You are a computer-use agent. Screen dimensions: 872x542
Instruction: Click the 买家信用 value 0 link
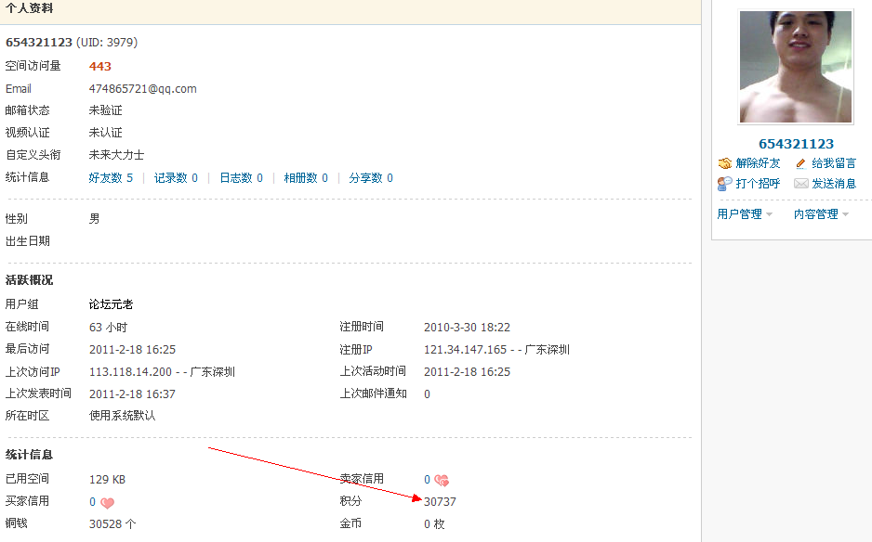92,501
